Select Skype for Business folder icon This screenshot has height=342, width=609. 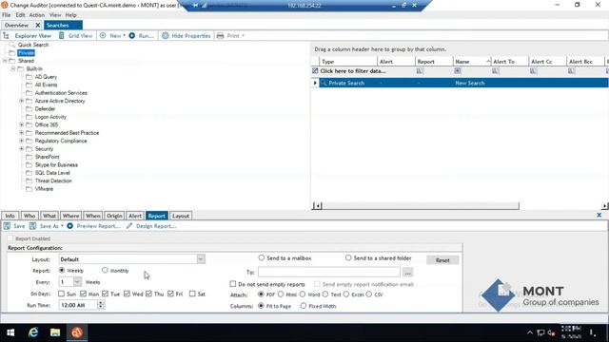point(29,164)
